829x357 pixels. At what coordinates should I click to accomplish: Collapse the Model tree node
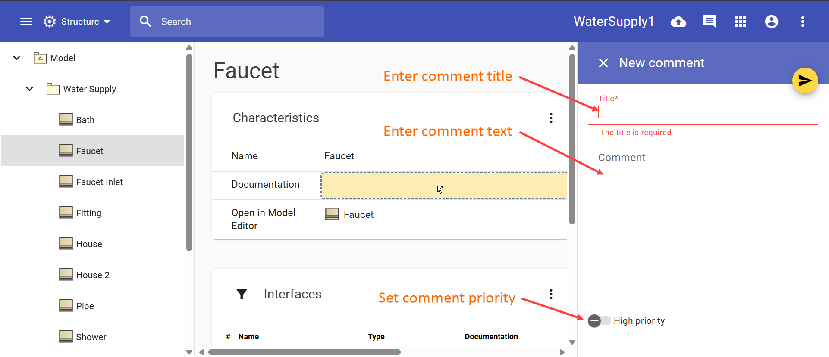pyautogui.click(x=17, y=58)
